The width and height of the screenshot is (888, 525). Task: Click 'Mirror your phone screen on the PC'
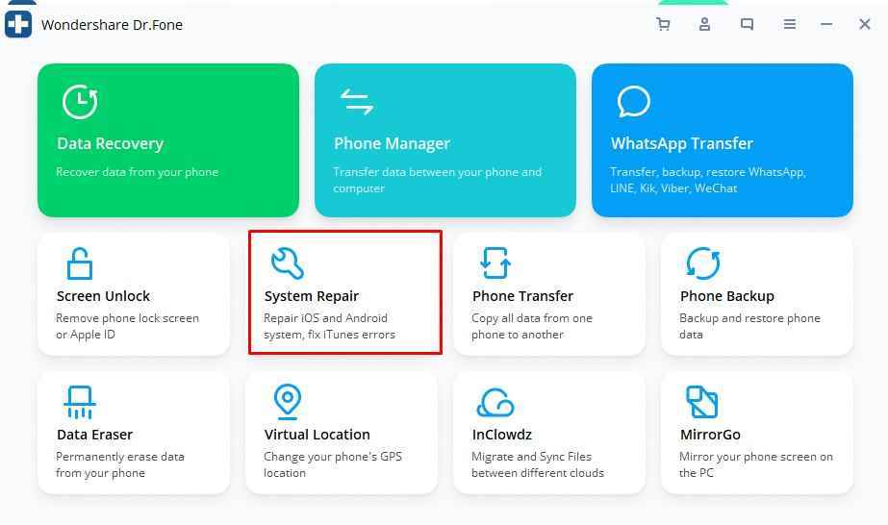click(x=756, y=464)
